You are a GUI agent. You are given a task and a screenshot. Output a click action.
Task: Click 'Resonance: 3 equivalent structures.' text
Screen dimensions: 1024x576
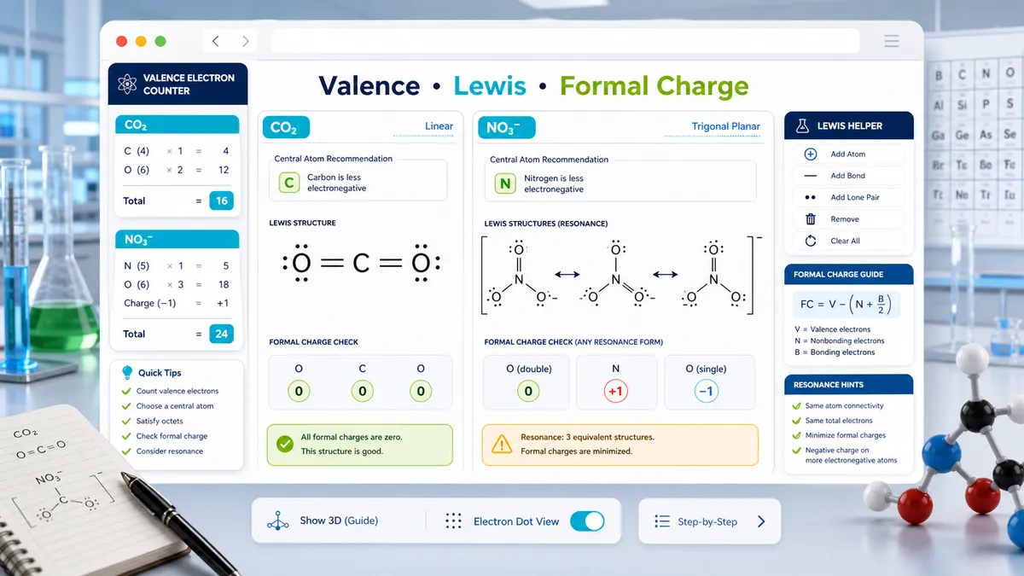[x=587, y=437]
